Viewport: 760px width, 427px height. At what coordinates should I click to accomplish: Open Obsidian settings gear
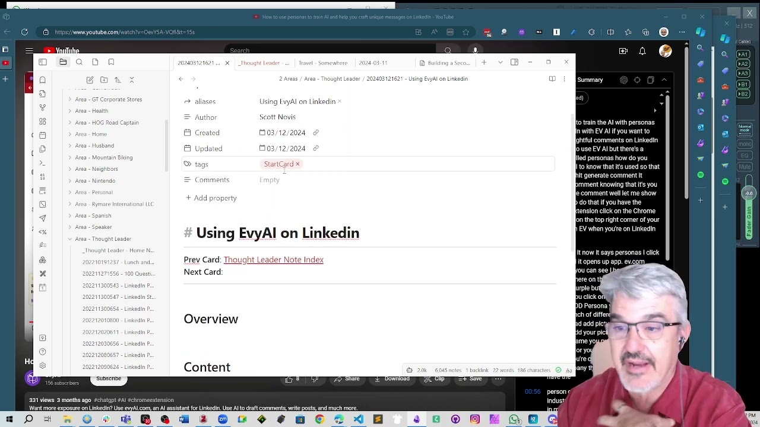click(x=43, y=365)
